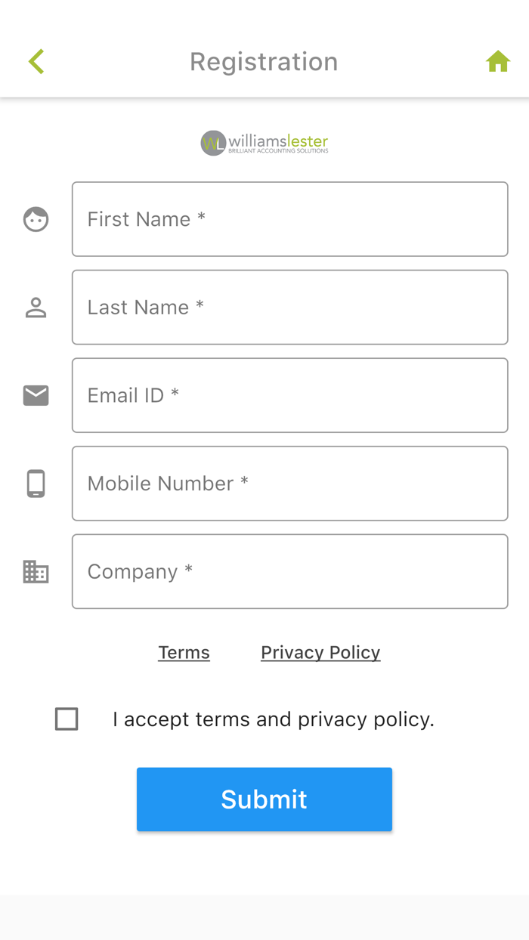The width and height of the screenshot is (529, 940).
Task: Tick the accept terms checkbox
Action: point(67,719)
